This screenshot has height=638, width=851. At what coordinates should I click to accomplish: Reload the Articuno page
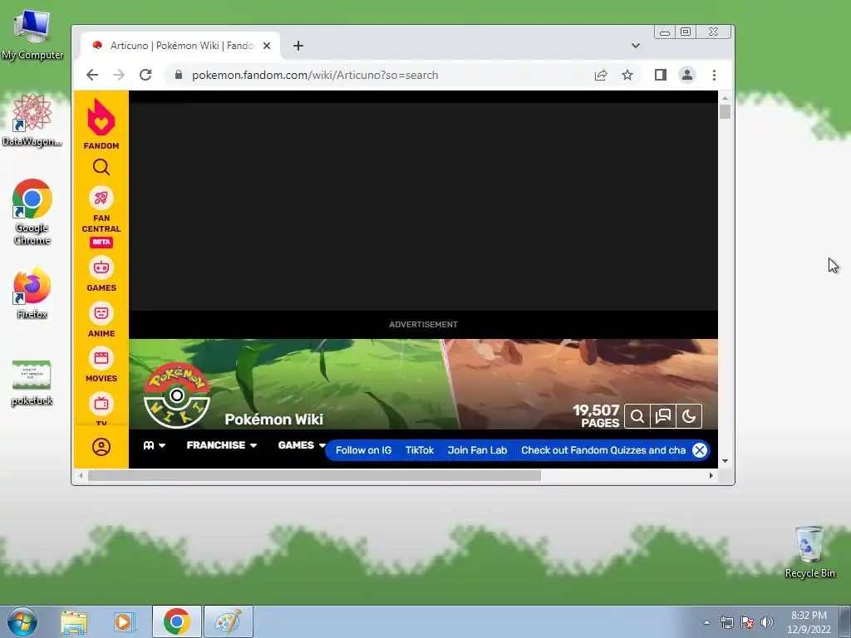tap(145, 75)
